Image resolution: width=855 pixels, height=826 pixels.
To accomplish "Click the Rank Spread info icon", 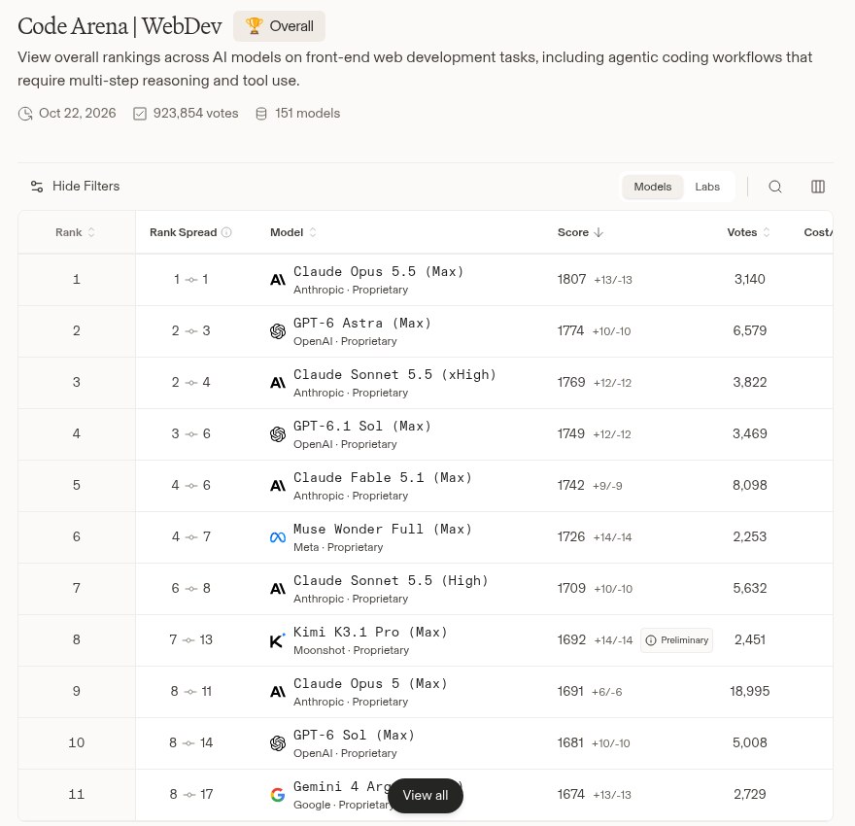I will tap(226, 232).
